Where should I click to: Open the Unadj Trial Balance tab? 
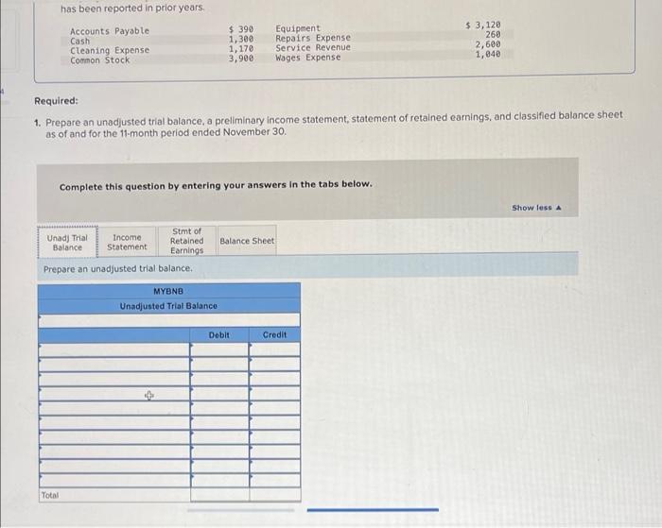67,243
